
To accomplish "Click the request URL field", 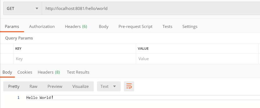I will coord(151,8).
